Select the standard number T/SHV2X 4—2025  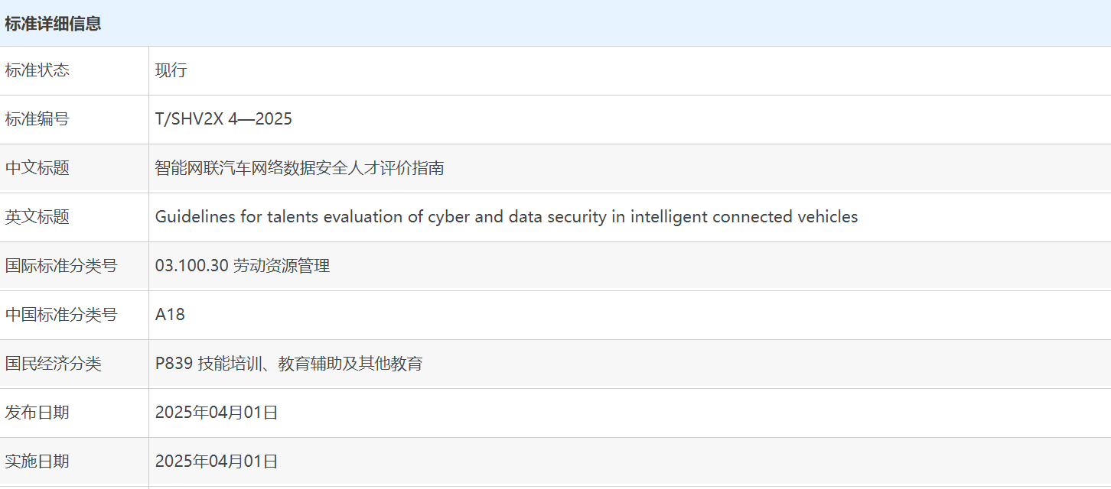point(223,119)
